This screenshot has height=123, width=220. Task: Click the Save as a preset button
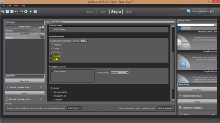[165, 108]
